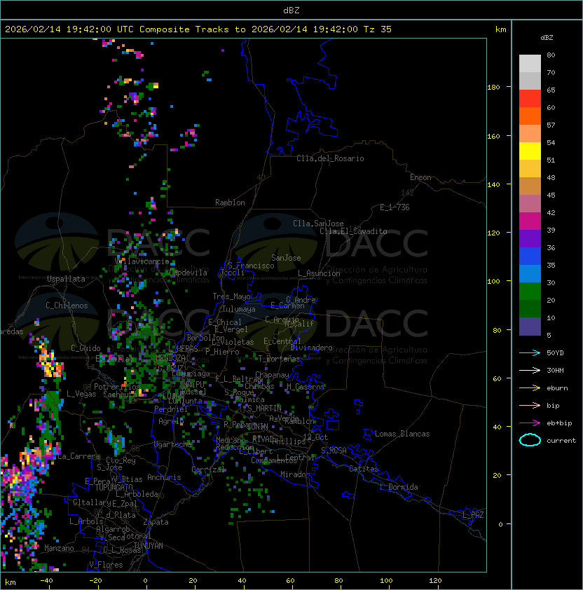This screenshot has height=590, width=583.
Task: Click the 'Carrizal' place label
Action: click(x=208, y=469)
